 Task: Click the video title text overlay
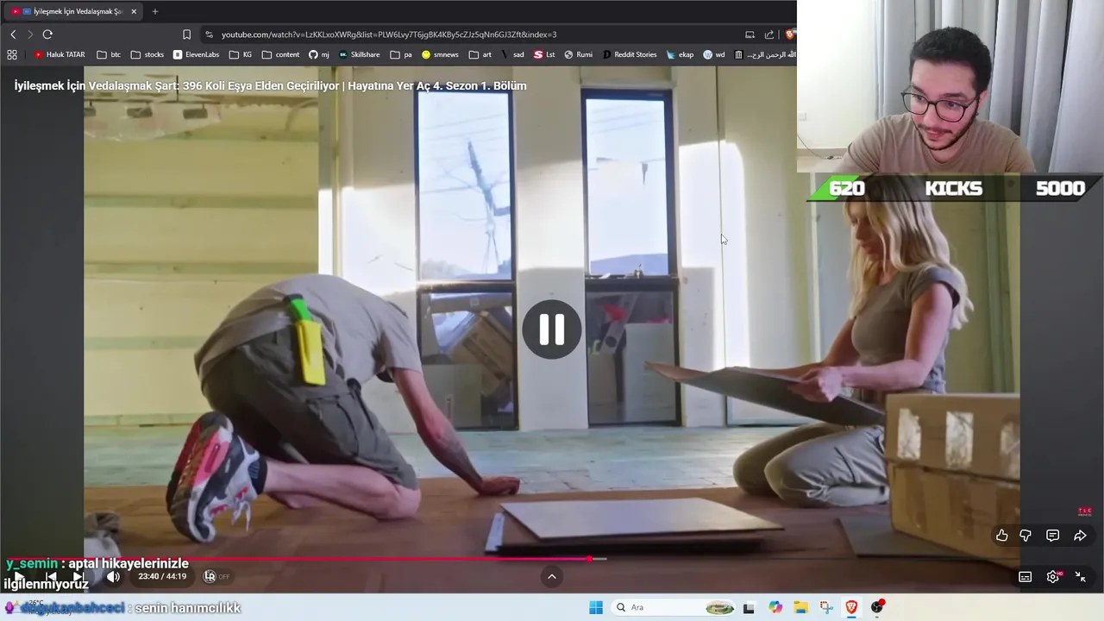[270, 85]
